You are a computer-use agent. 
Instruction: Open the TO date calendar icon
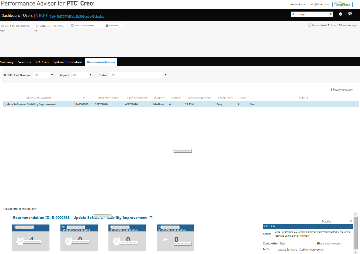point(37,26)
